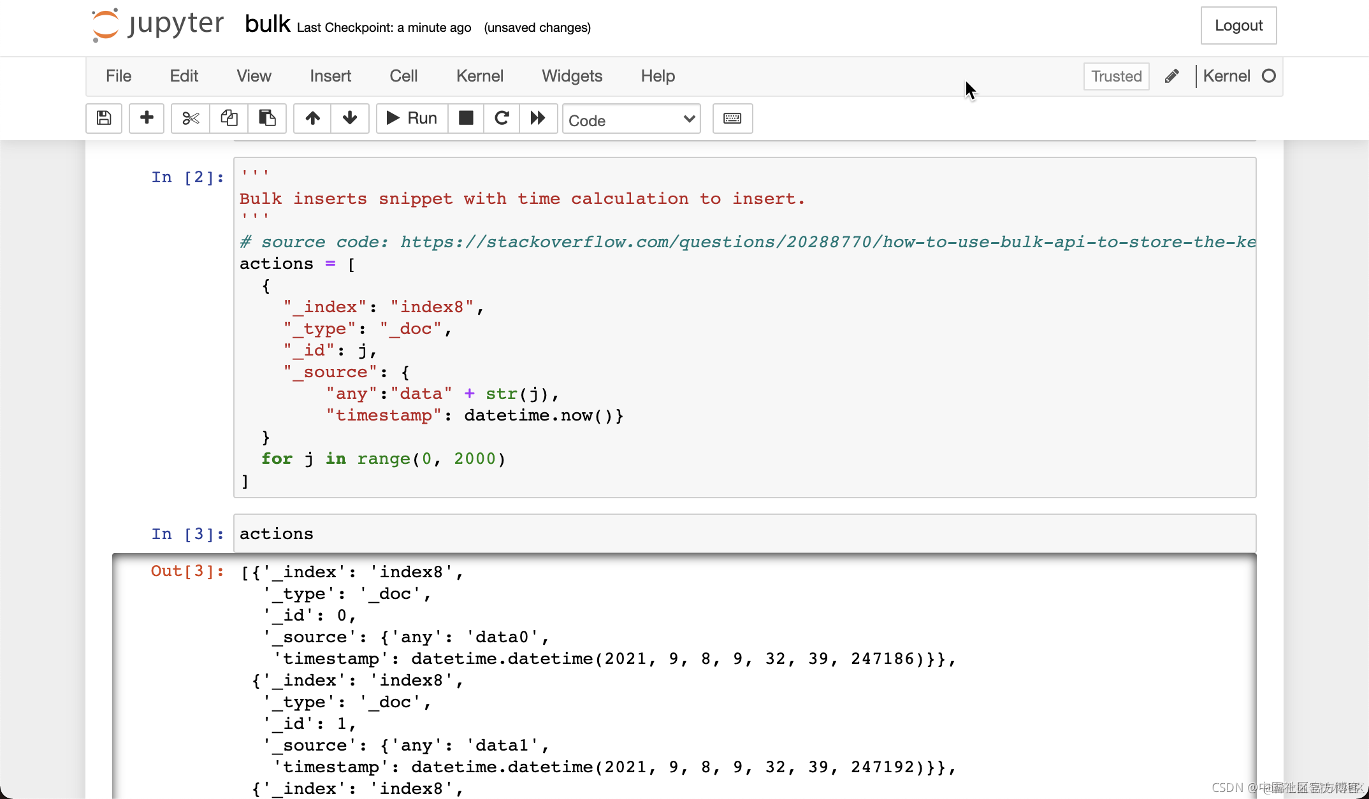Click the Out[3] output prompt

coord(187,571)
